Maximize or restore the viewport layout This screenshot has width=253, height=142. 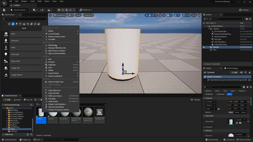[199, 15]
